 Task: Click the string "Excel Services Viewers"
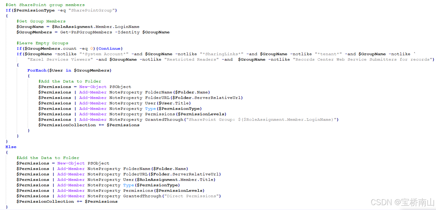click(x=60, y=59)
